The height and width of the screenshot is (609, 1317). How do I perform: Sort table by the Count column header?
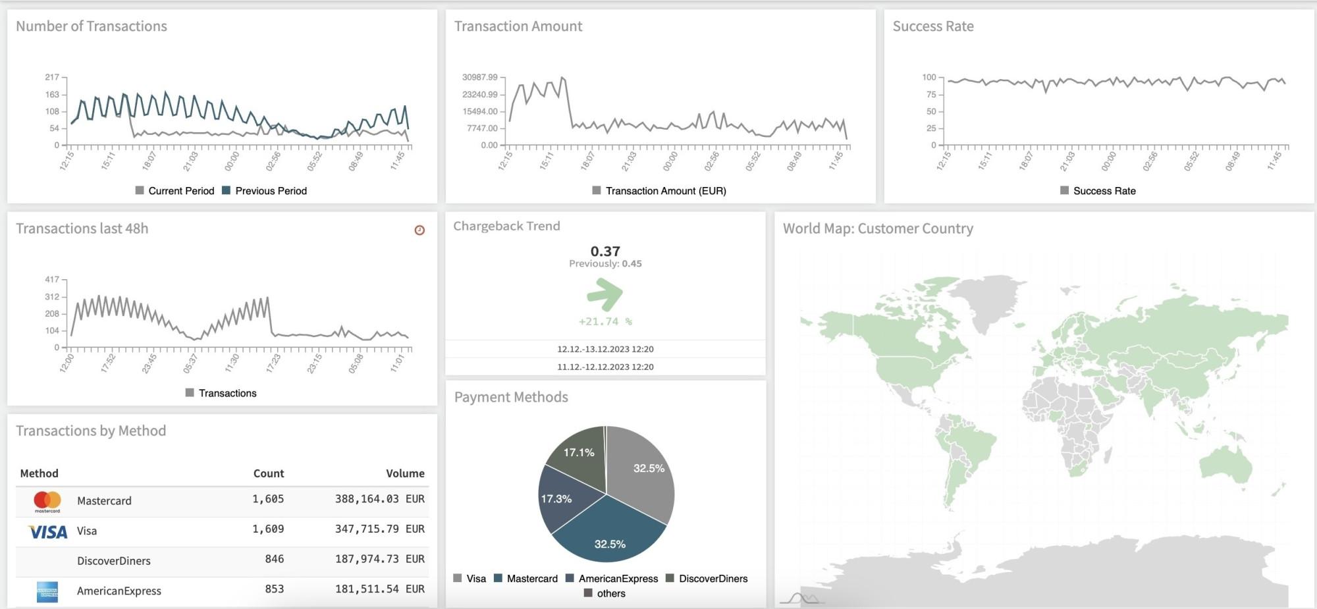point(268,473)
